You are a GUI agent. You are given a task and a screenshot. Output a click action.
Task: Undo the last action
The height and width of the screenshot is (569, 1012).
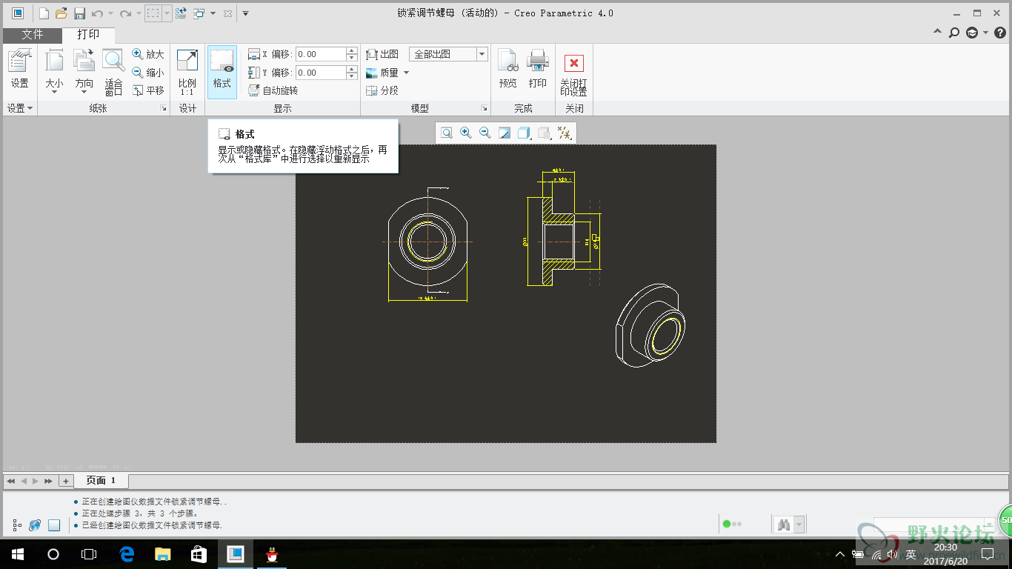click(x=97, y=13)
